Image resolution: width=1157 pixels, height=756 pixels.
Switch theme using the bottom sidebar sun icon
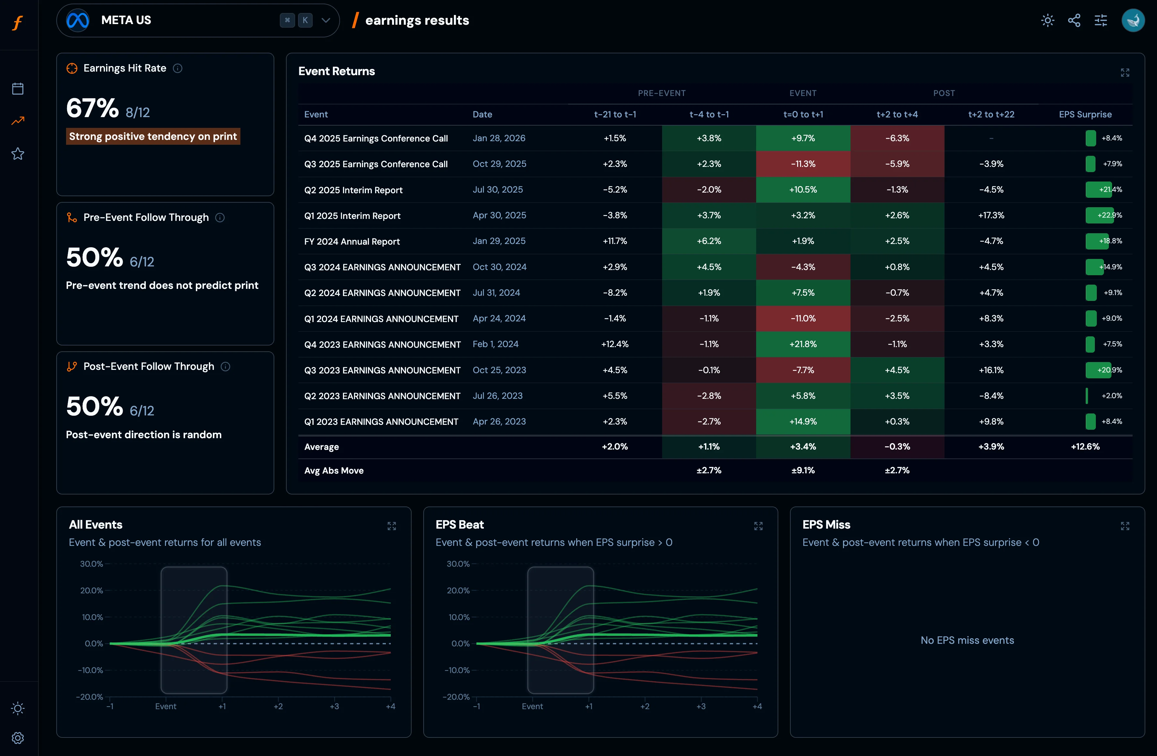click(x=18, y=709)
